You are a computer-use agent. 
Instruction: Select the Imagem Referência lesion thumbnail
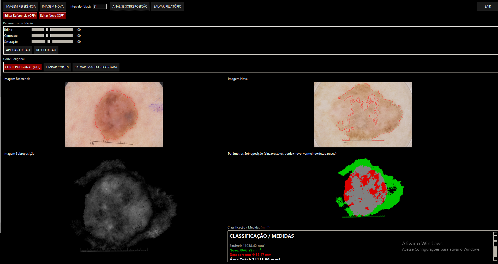114,115
